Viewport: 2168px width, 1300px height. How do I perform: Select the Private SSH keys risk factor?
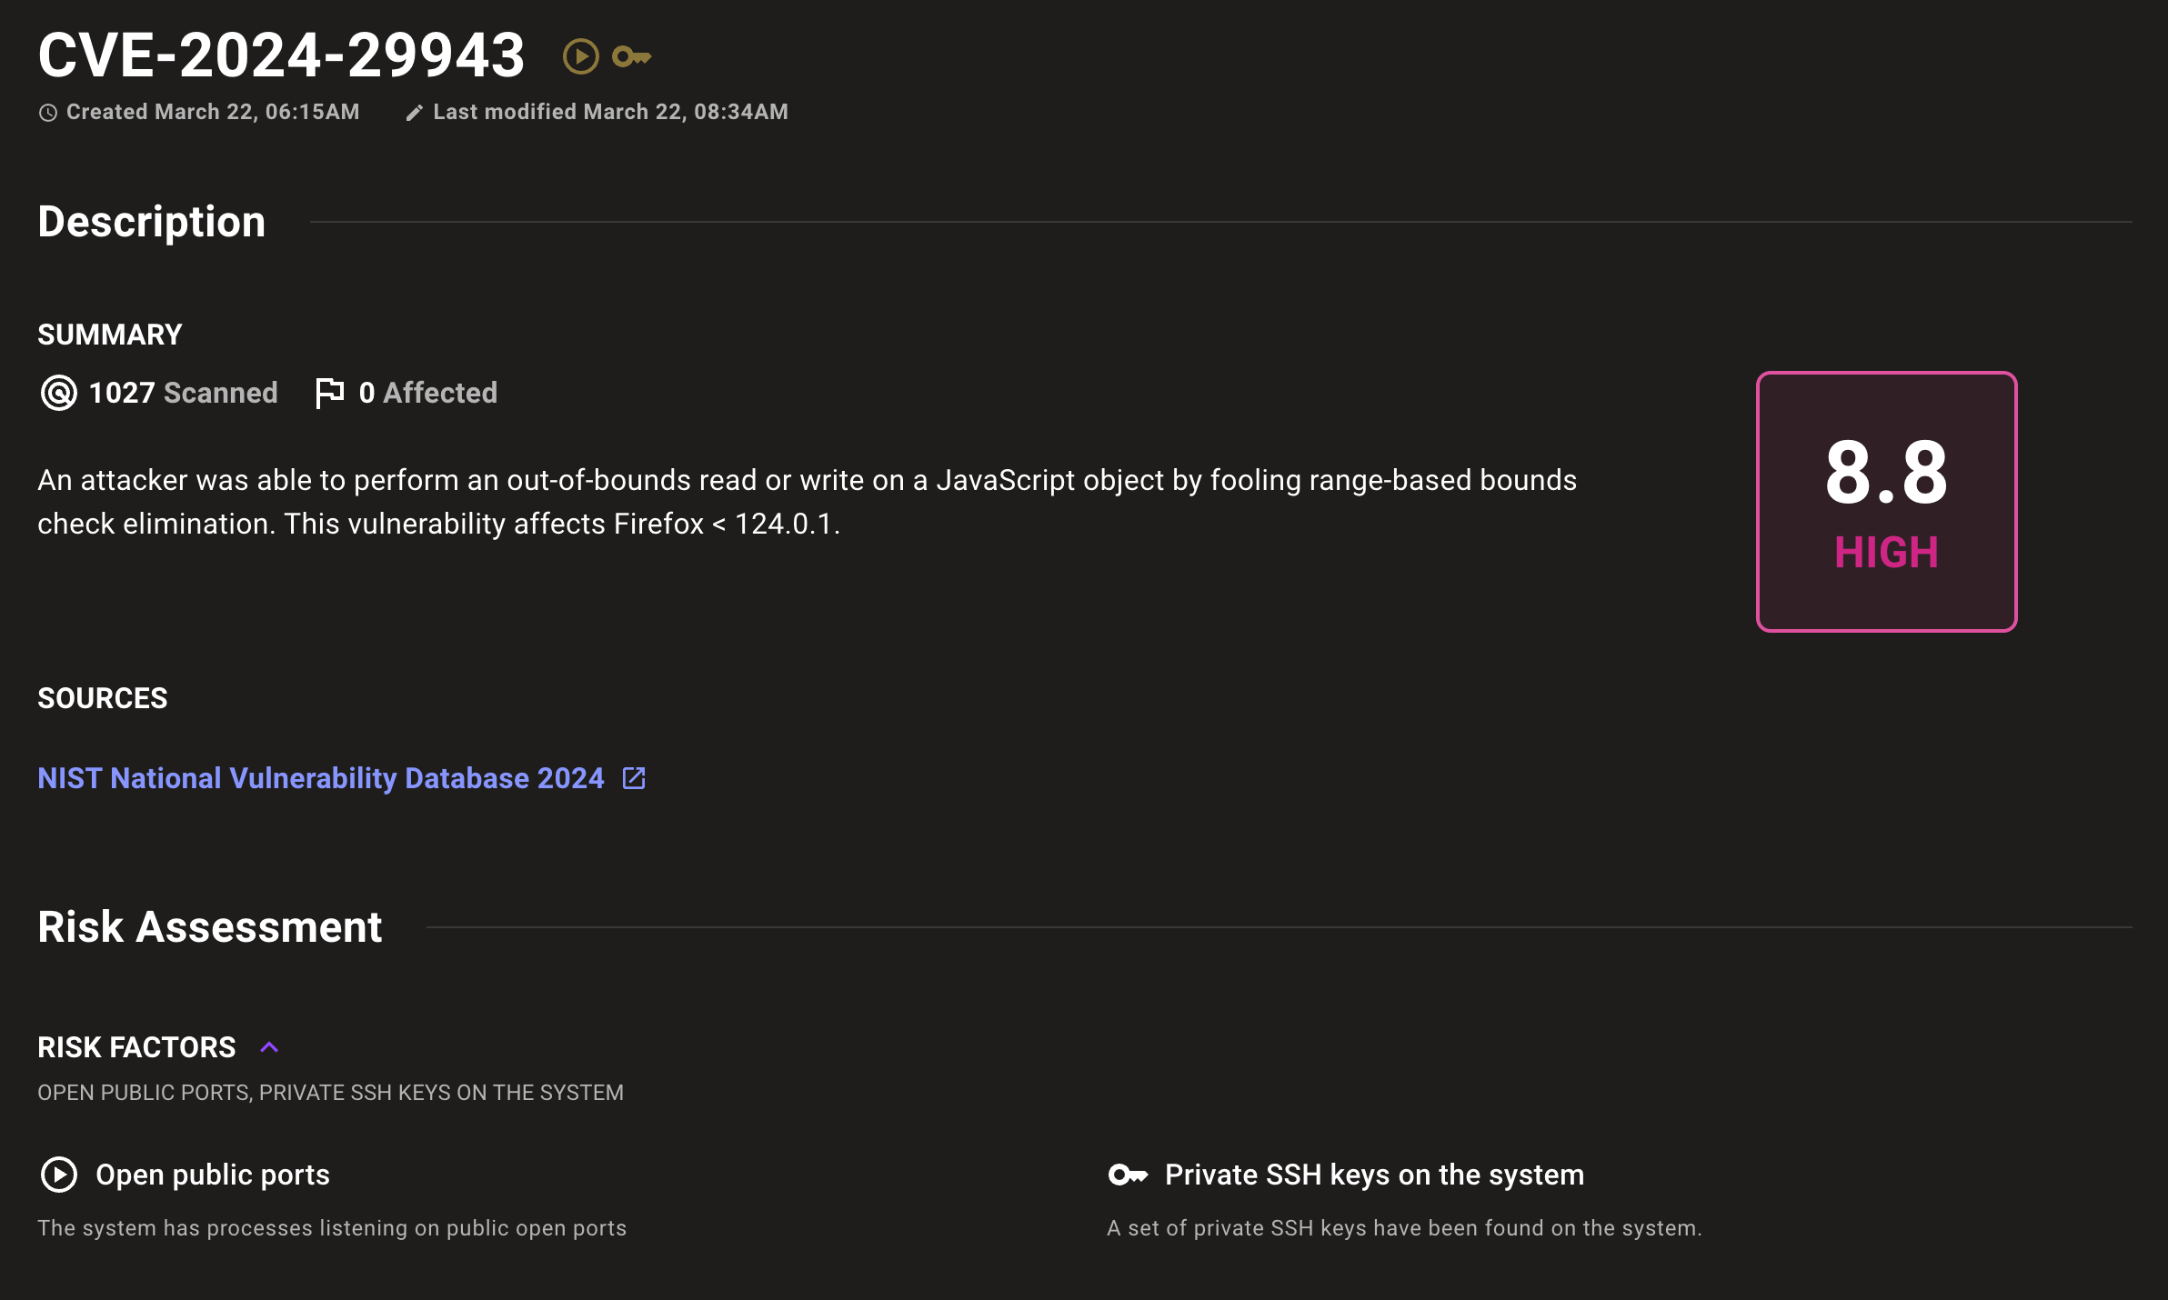pos(1373,1175)
